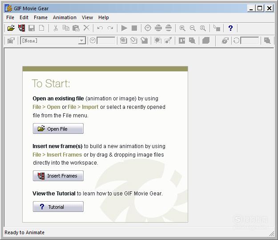Click the blue question mark help icon

tap(230, 28)
